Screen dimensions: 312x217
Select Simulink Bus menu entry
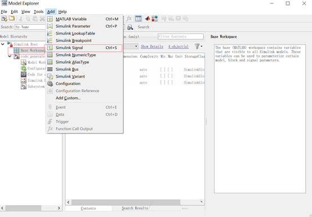[84, 69]
